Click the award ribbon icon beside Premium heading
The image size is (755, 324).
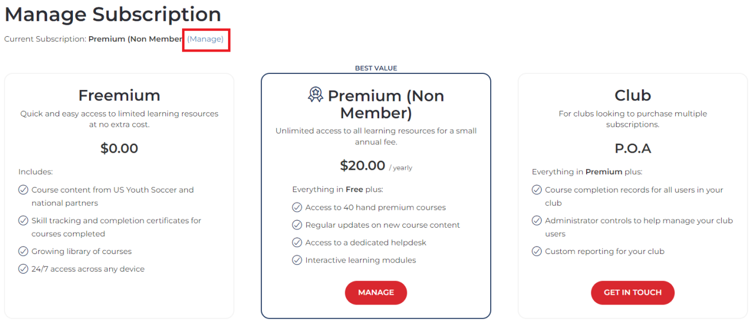[315, 95]
